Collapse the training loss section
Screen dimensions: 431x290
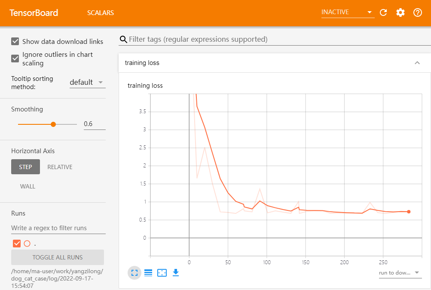(417, 63)
